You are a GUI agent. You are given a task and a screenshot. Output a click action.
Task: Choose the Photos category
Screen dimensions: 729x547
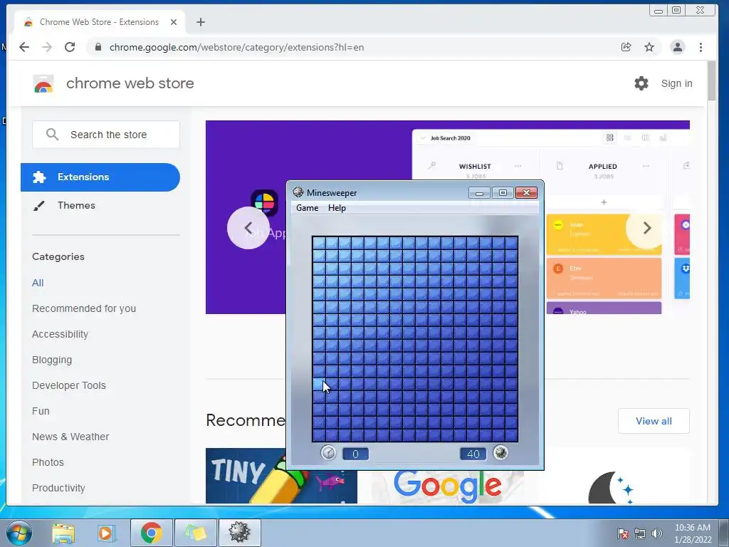(48, 462)
